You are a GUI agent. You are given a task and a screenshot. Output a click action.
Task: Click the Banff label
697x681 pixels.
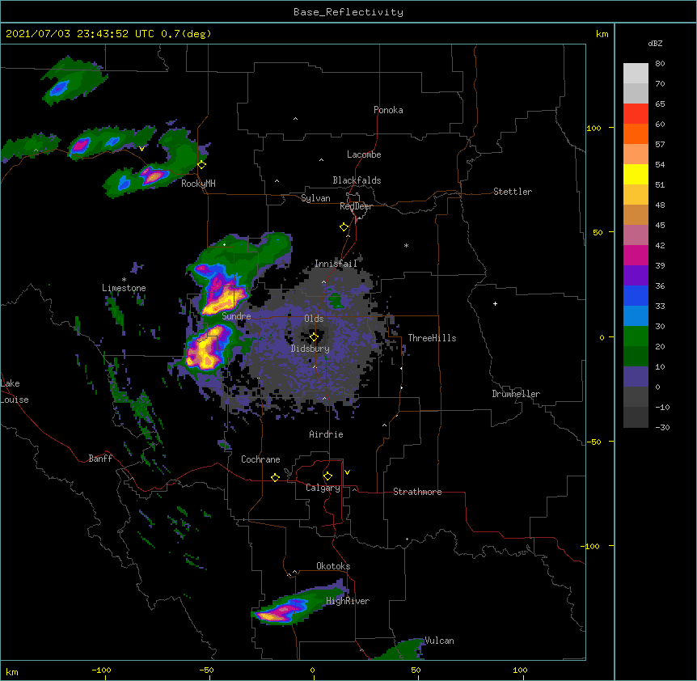click(100, 459)
